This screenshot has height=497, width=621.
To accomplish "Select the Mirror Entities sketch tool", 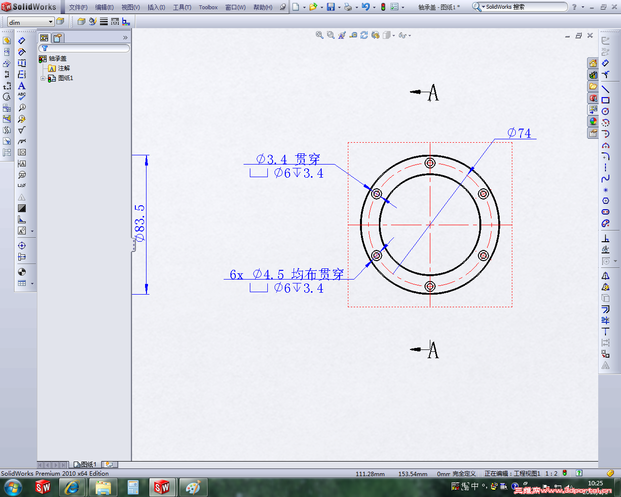I will click(605, 276).
